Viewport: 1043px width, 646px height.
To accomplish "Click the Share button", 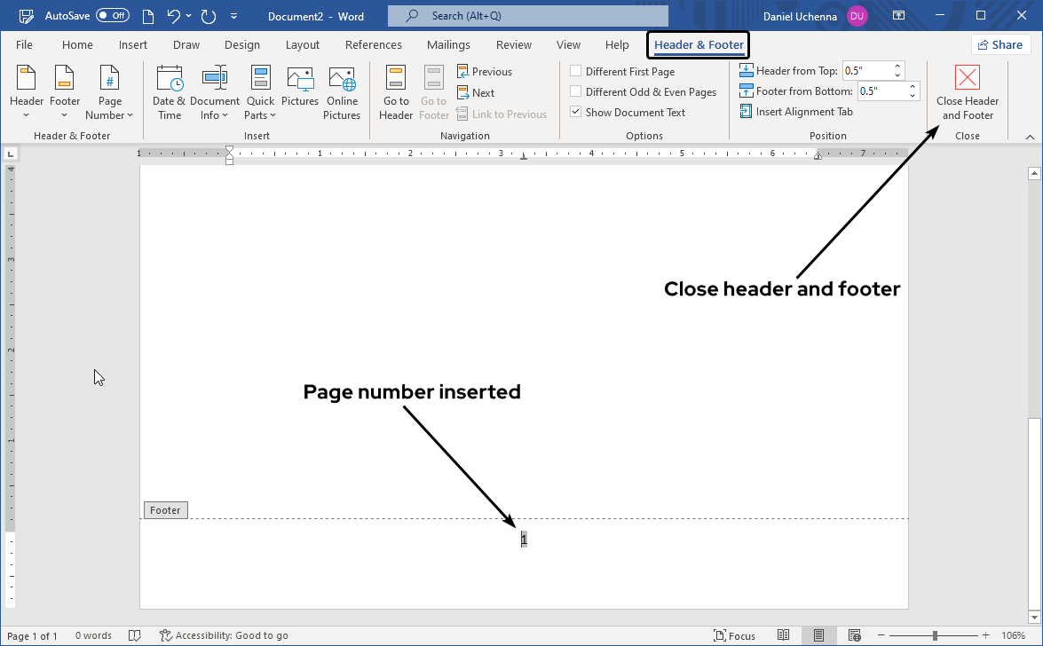I will (1000, 44).
